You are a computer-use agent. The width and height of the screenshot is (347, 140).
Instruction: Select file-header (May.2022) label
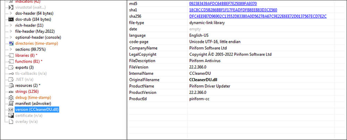[35, 31]
